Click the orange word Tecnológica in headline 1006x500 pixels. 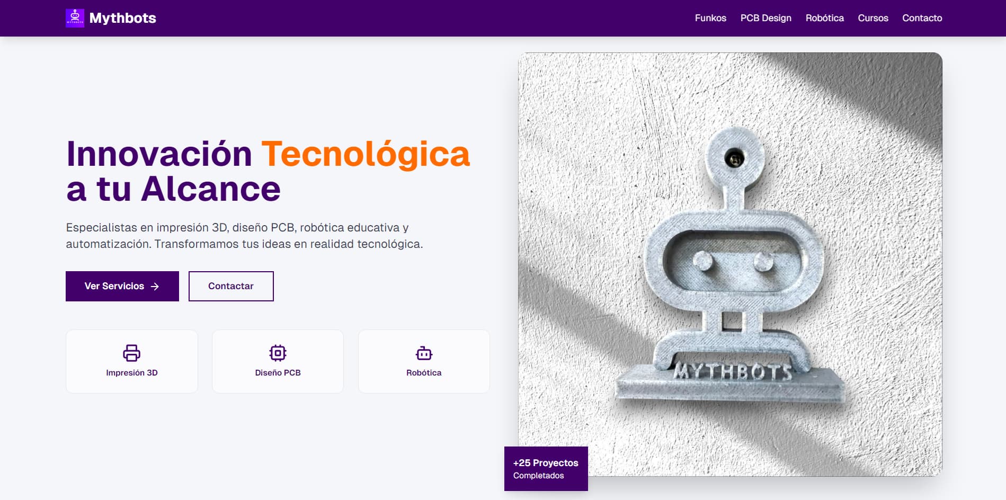click(x=366, y=154)
